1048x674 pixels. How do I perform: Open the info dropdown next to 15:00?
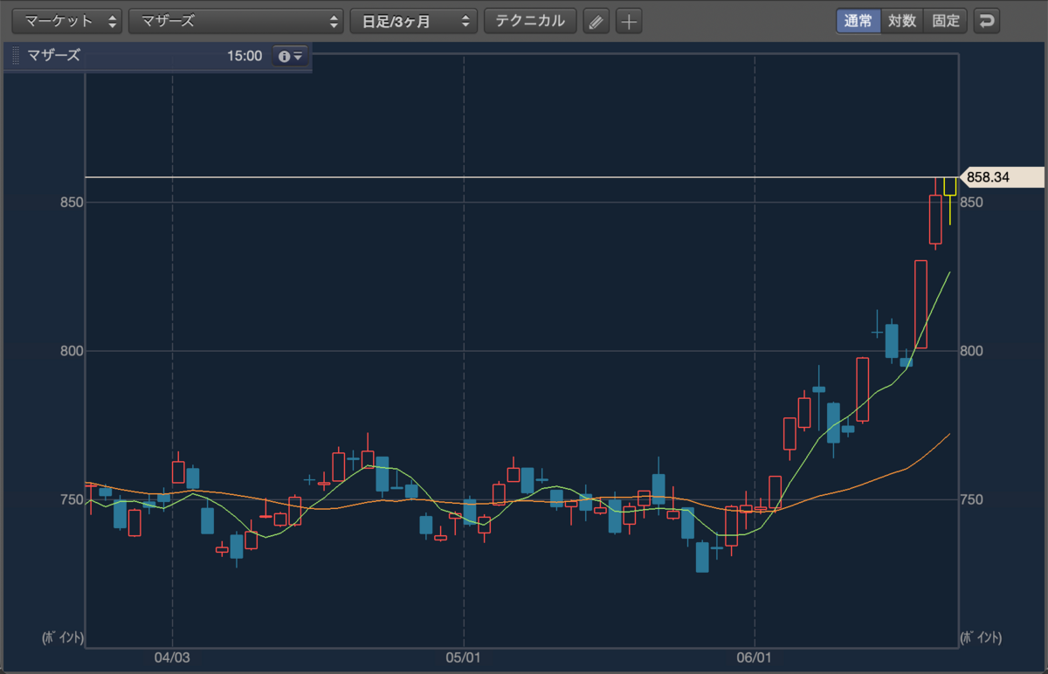[x=289, y=56]
